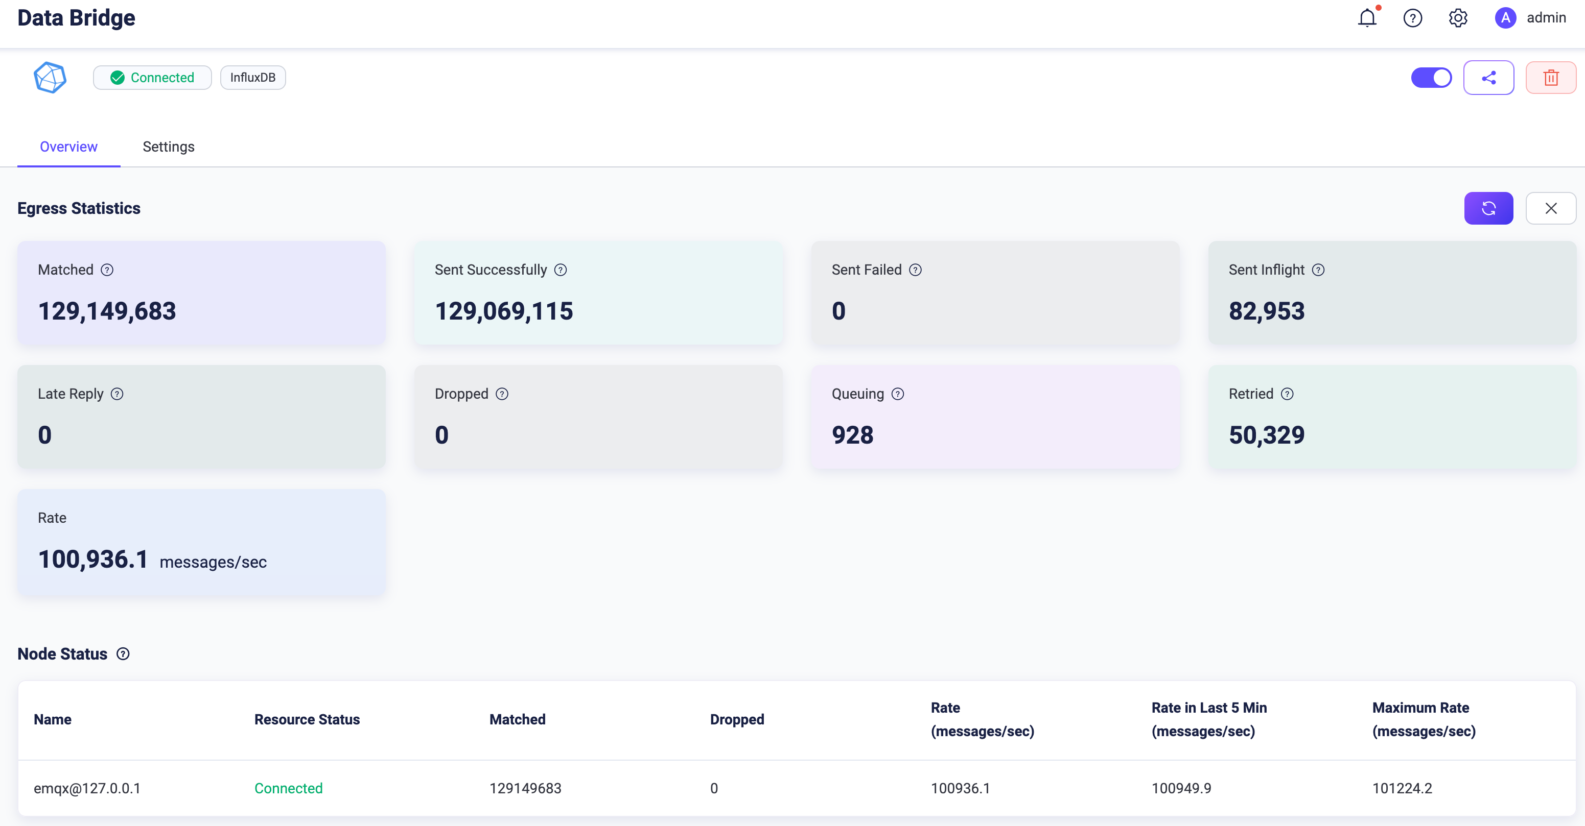Click the emqx@127.0.0.1 node name link

pyautogui.click(x=90, y=787)
